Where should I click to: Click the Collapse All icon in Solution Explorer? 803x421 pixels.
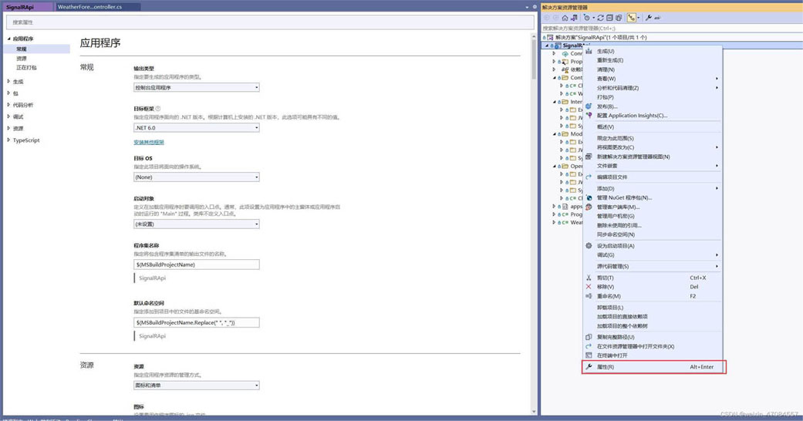[609, 18]
